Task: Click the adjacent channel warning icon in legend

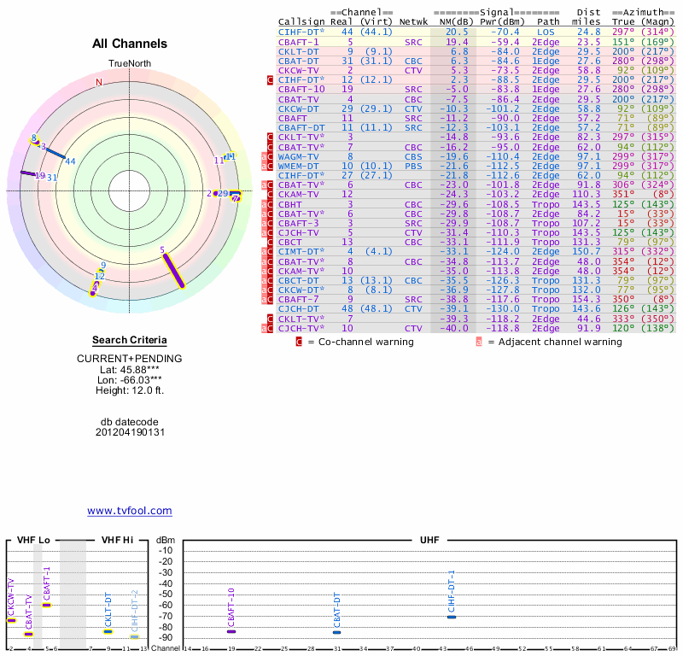Action: click(479, 342)
